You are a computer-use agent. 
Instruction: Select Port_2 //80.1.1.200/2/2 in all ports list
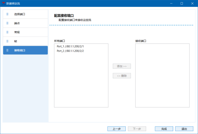pyautogui.click(x=70, y=51)
